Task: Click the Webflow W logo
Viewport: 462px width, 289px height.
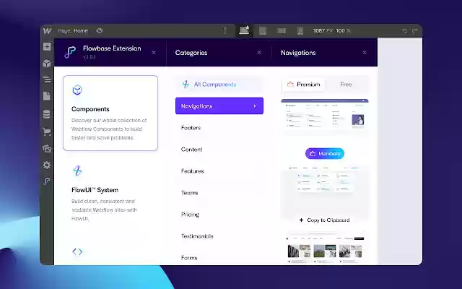Action: 47,30
